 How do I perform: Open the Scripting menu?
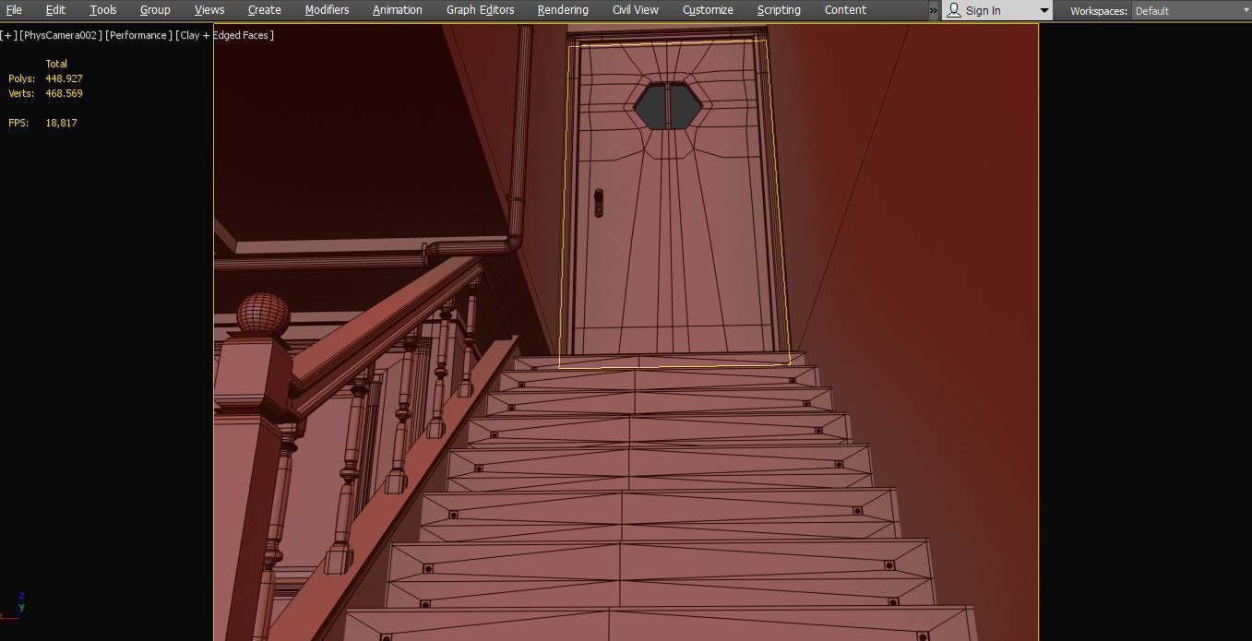click(x=779, y=10)
